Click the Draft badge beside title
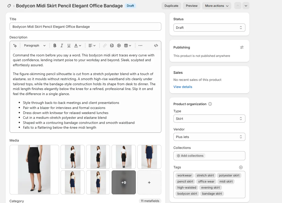The image size is (282, 203). 130,6
